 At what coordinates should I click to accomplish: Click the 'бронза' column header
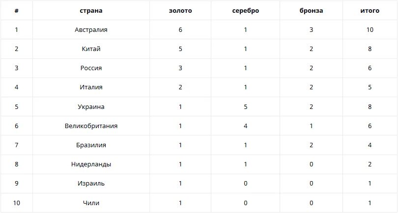[311, 11]
